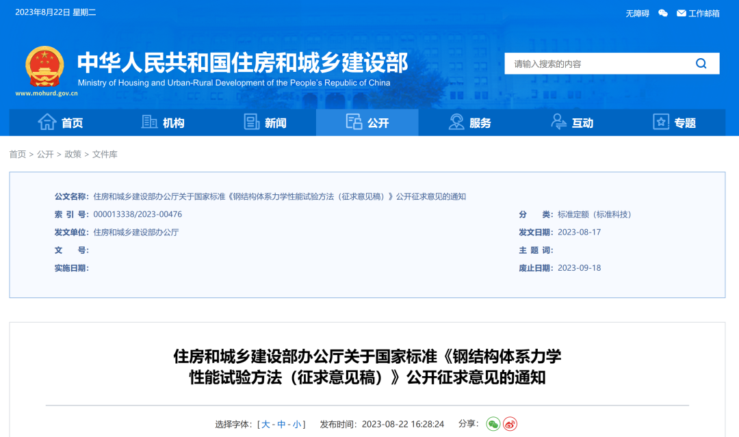Open the 互动 nav tab
The image size is (739, 437).
pos(571,122)
